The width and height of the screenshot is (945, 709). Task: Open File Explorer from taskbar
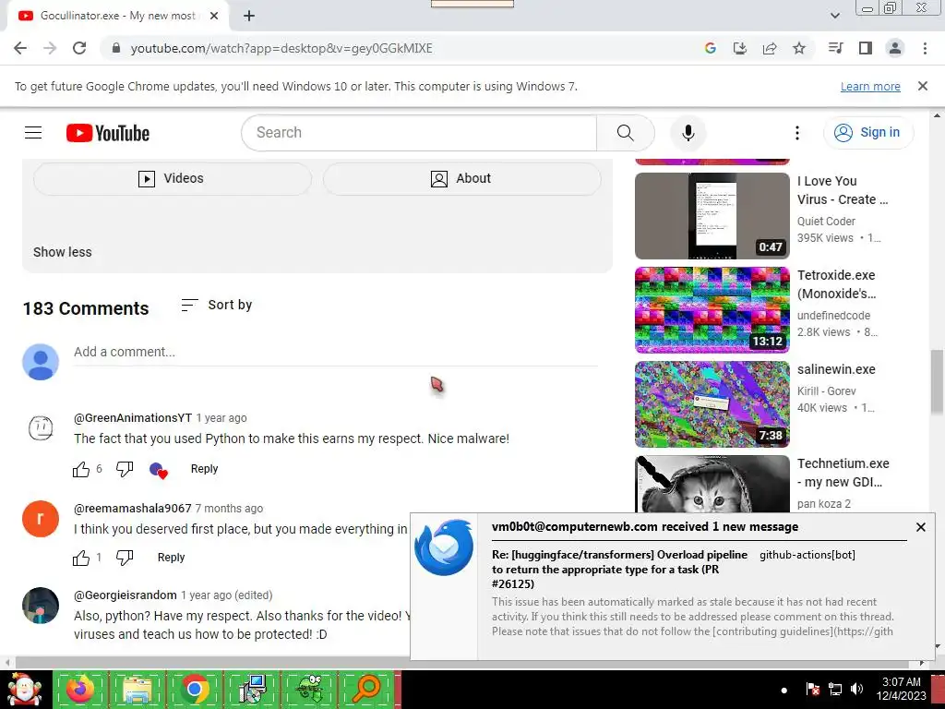(x=138, y=689)
